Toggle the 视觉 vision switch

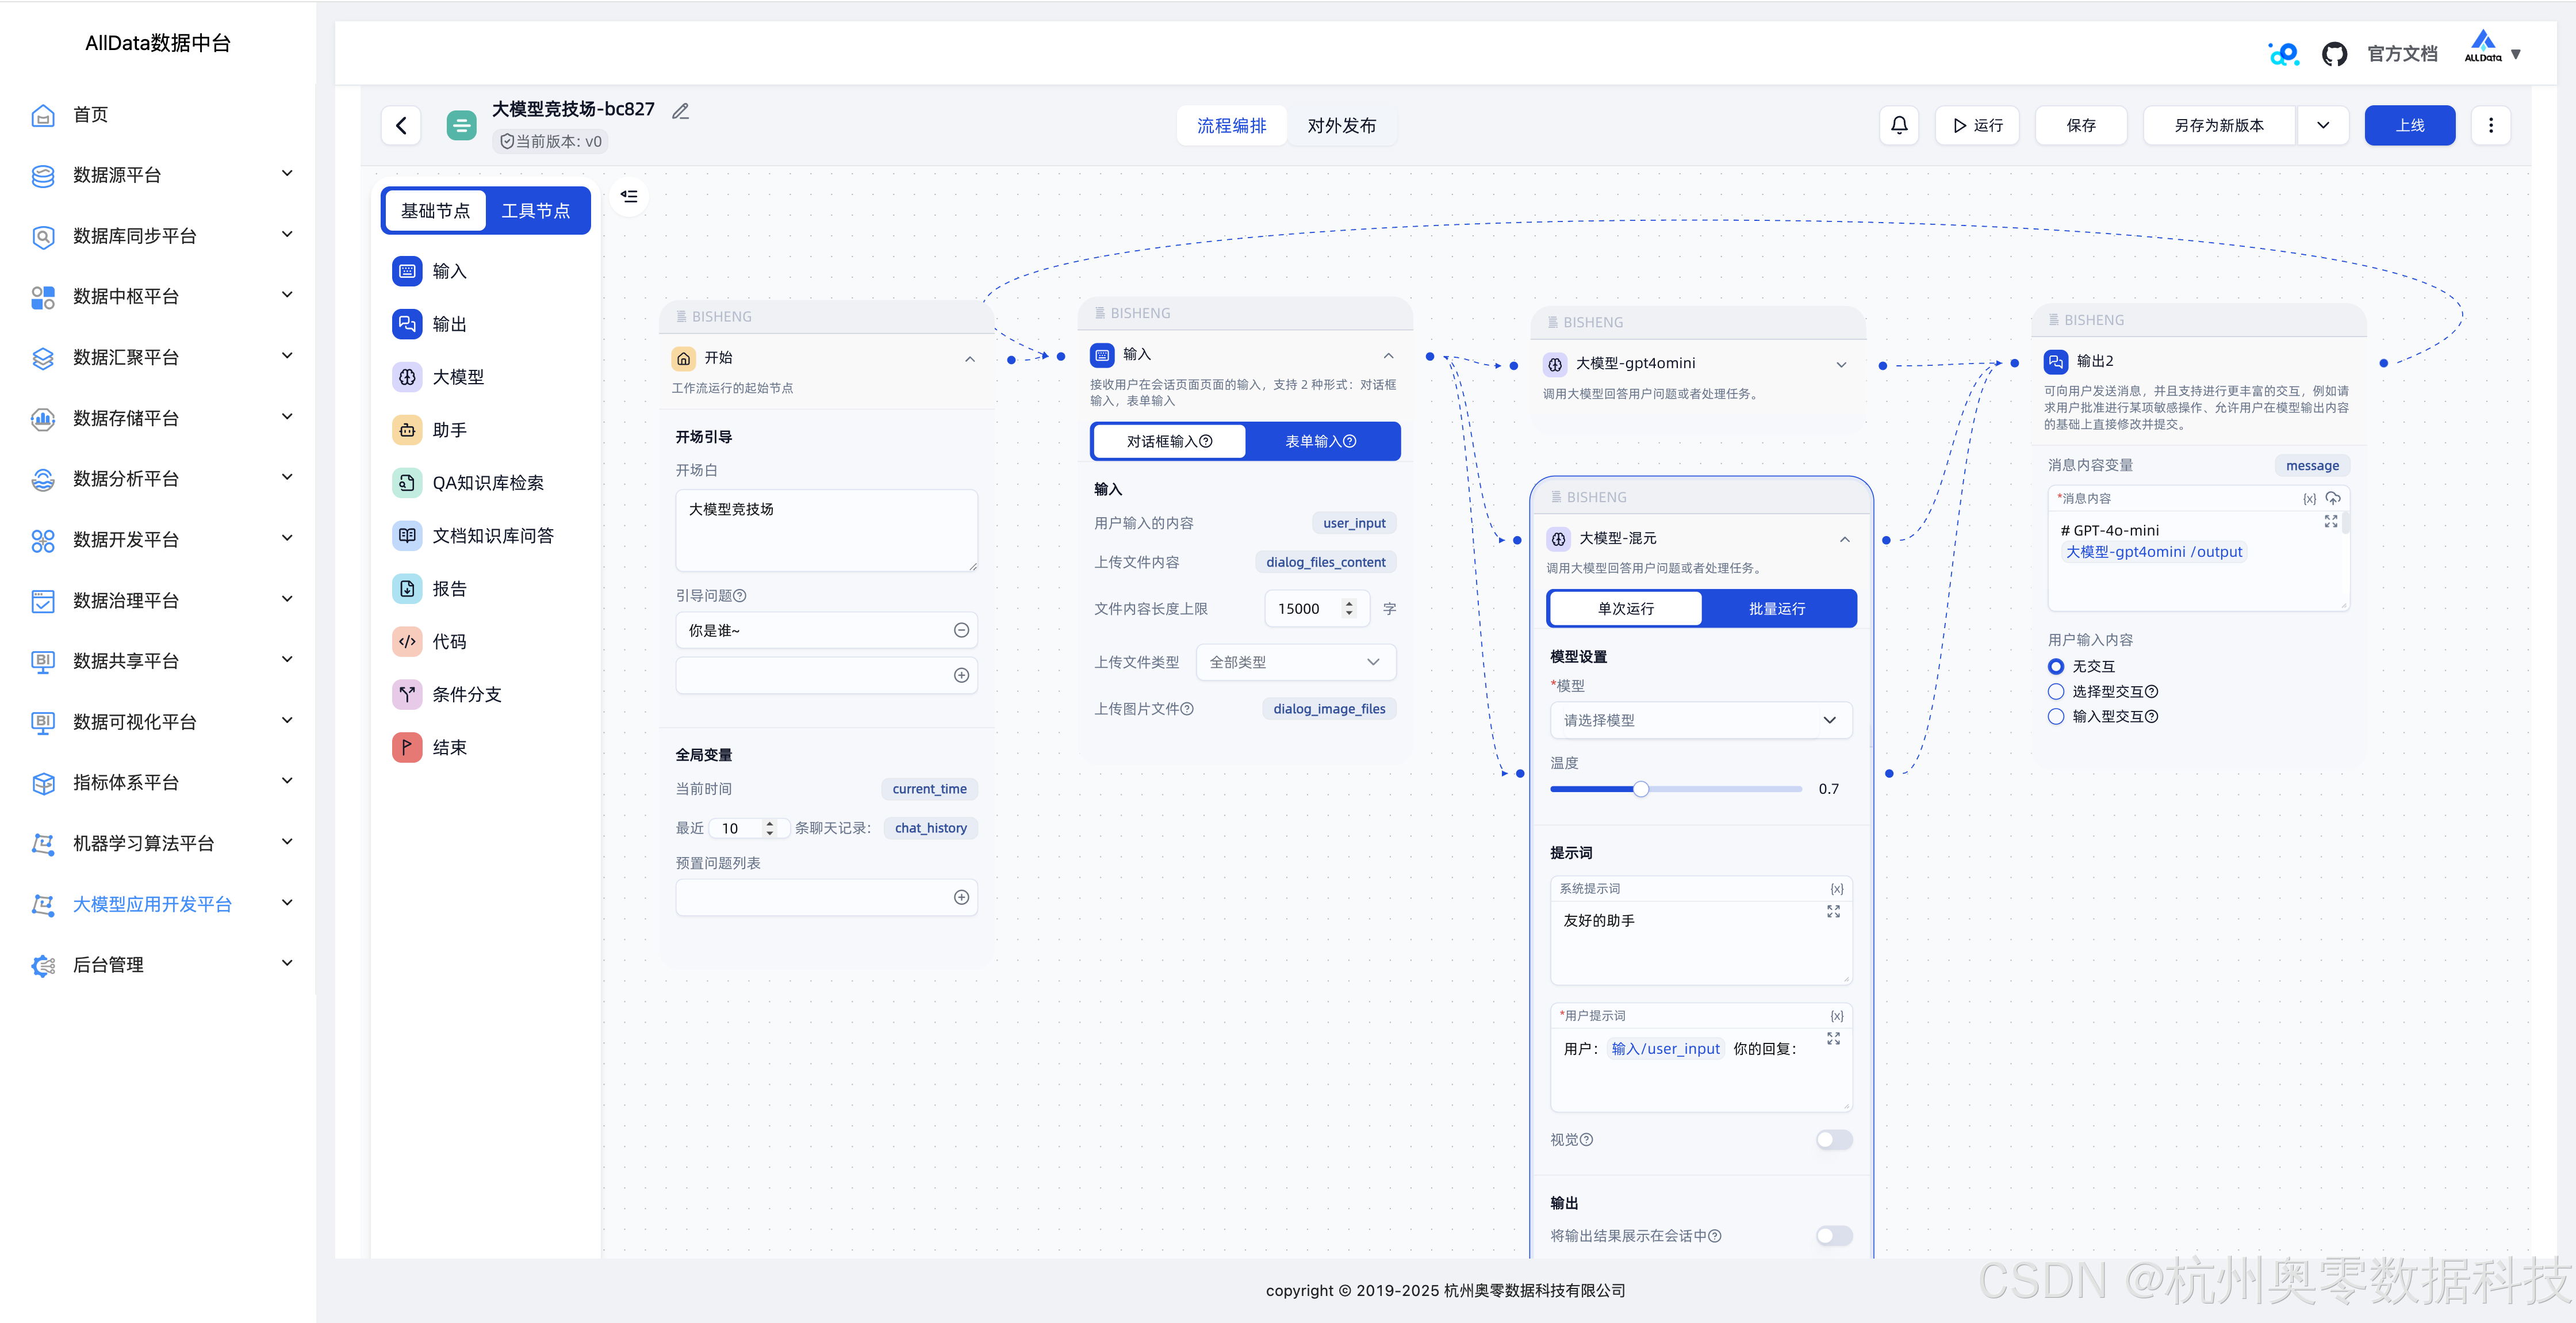(x=1833, y=1140)
